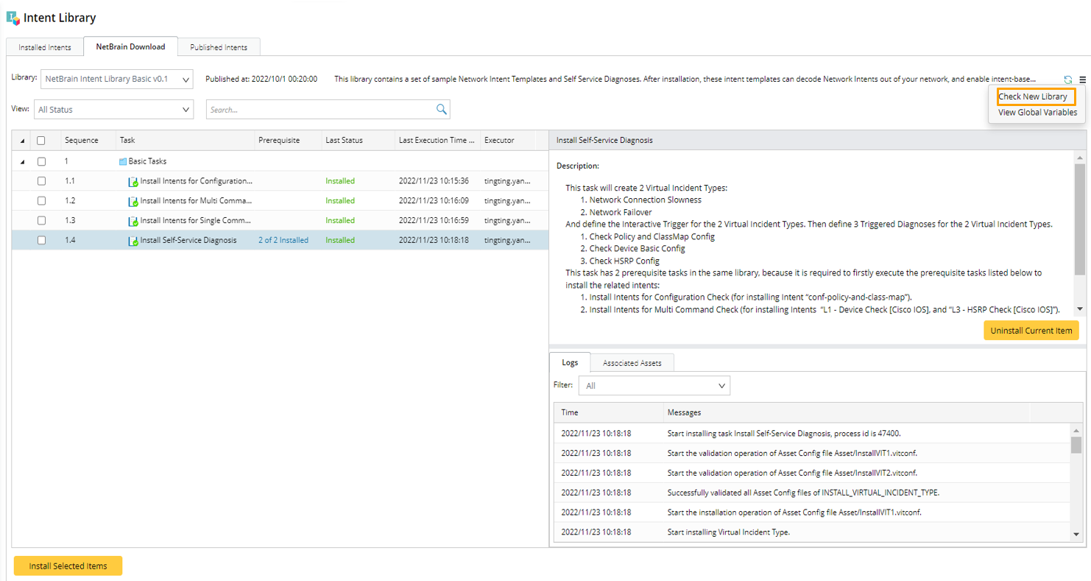Click the logs scrollbar down arrow
This screenshot has height=581, width=1091.
click(x=1076, y=535)
